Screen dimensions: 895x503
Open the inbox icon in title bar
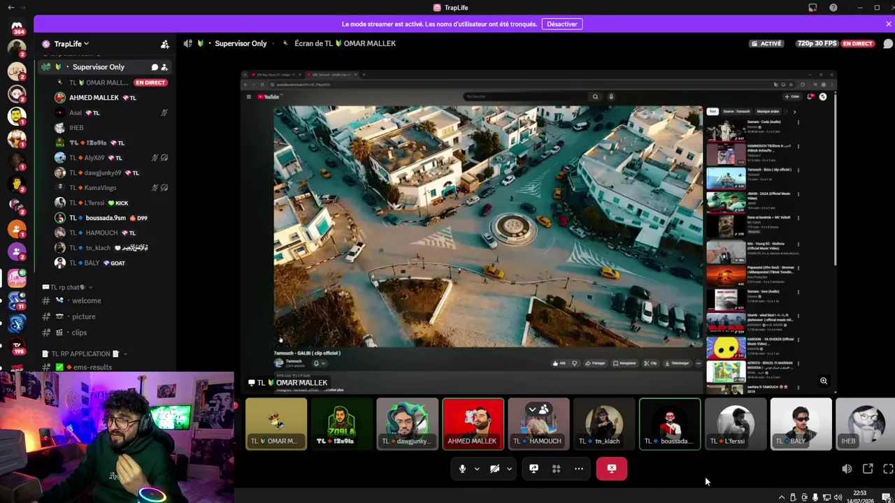(812, 8)
